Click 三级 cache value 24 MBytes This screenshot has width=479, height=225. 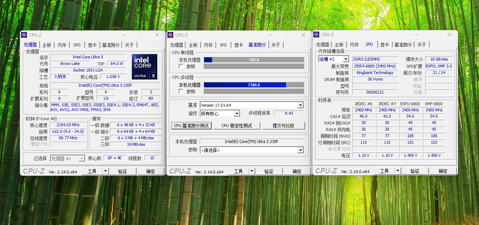136,144
